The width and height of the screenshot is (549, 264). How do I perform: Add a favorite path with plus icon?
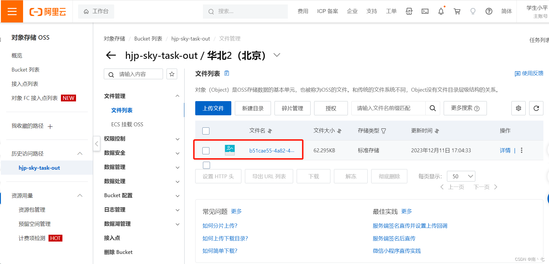(50, 127)
